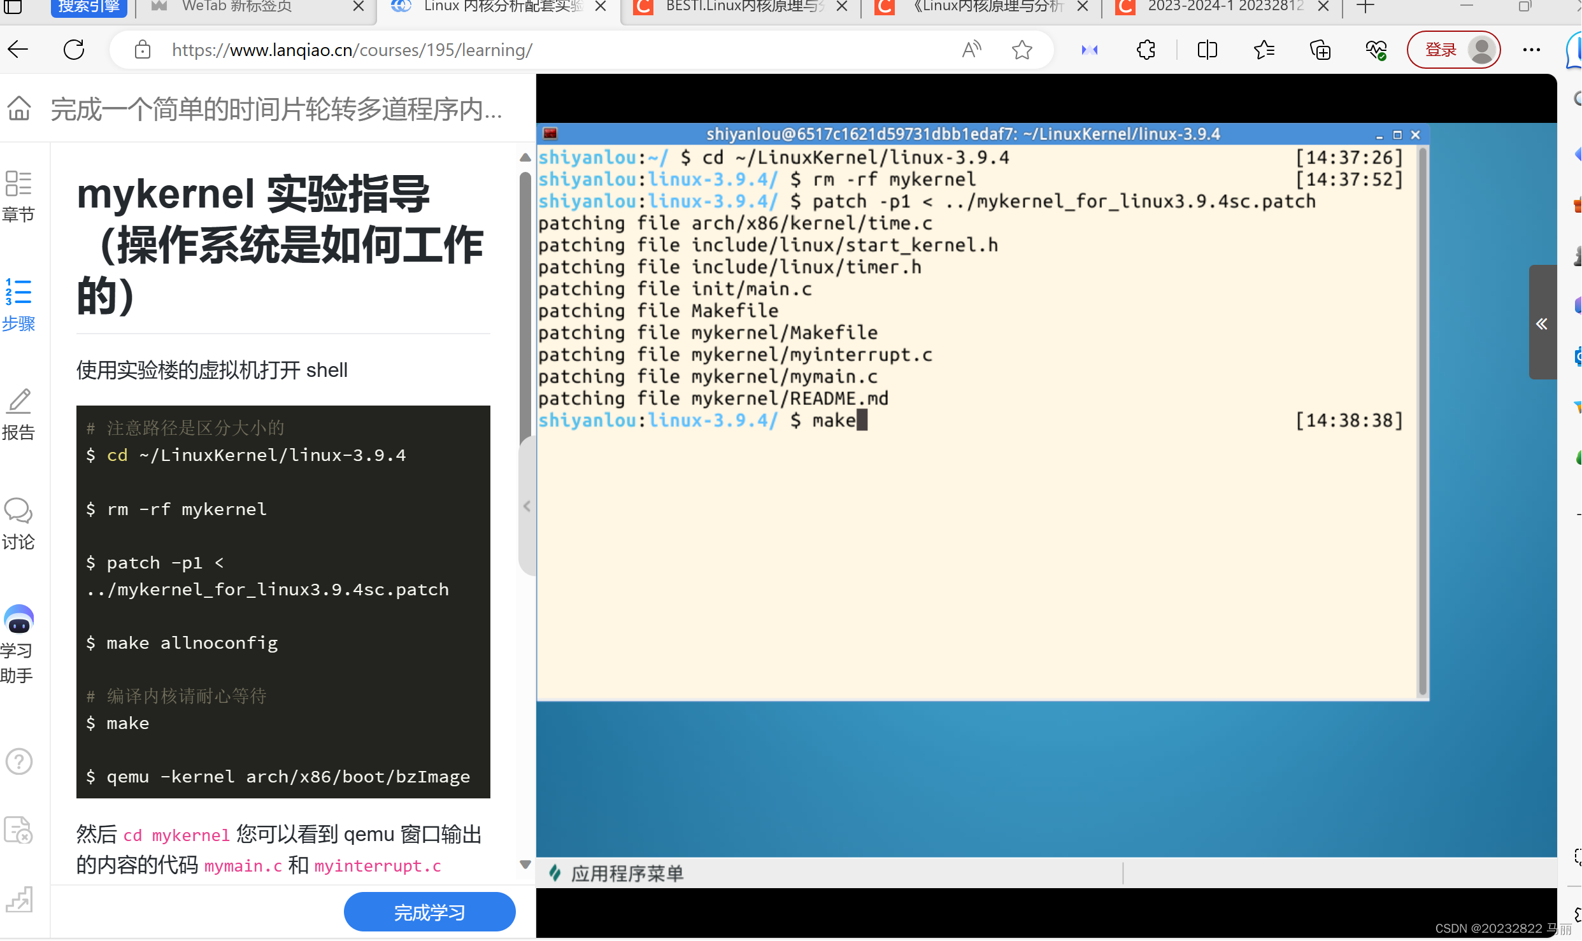
Task: Go to course home icon
Action: tap(19, 108)
